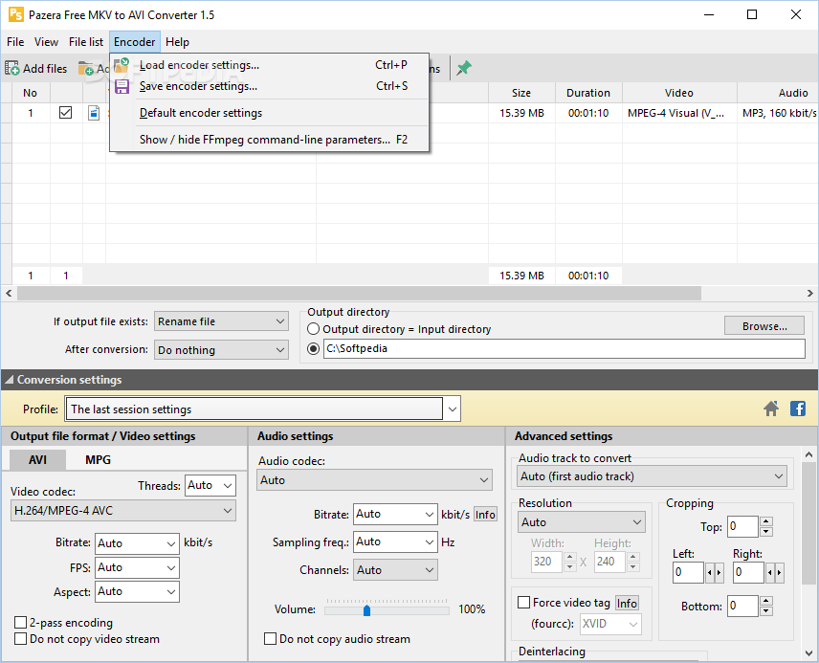Click the Browse... button
The width and height of the screenshot is (819, 663).
[x=764, y=326]
